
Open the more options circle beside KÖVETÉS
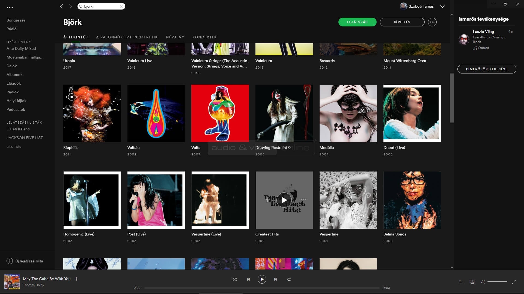[x=432, y=22]
